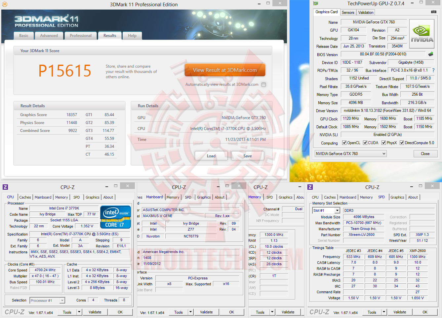Click Validate in the CPU-Z processor window

(95, 312)
